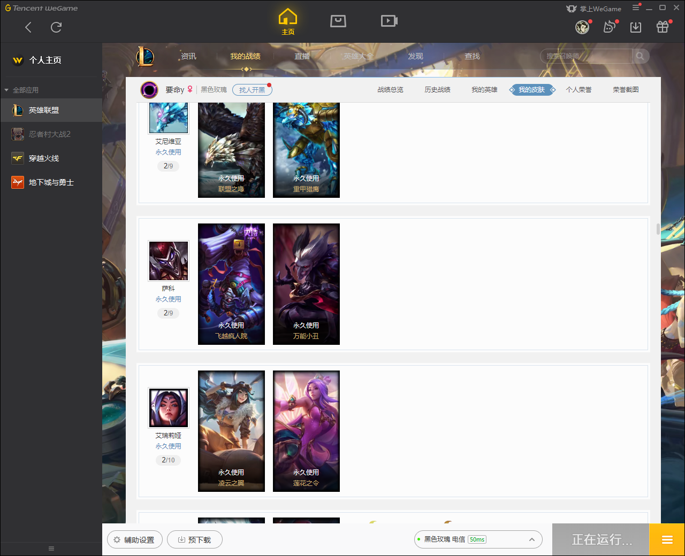Viewport: 685px width, 556px height.
Task: Switch to 我的英雄 sub-tab
Action: coord(484,90)
